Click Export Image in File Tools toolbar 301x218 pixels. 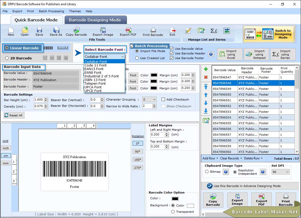click(103, 32)
